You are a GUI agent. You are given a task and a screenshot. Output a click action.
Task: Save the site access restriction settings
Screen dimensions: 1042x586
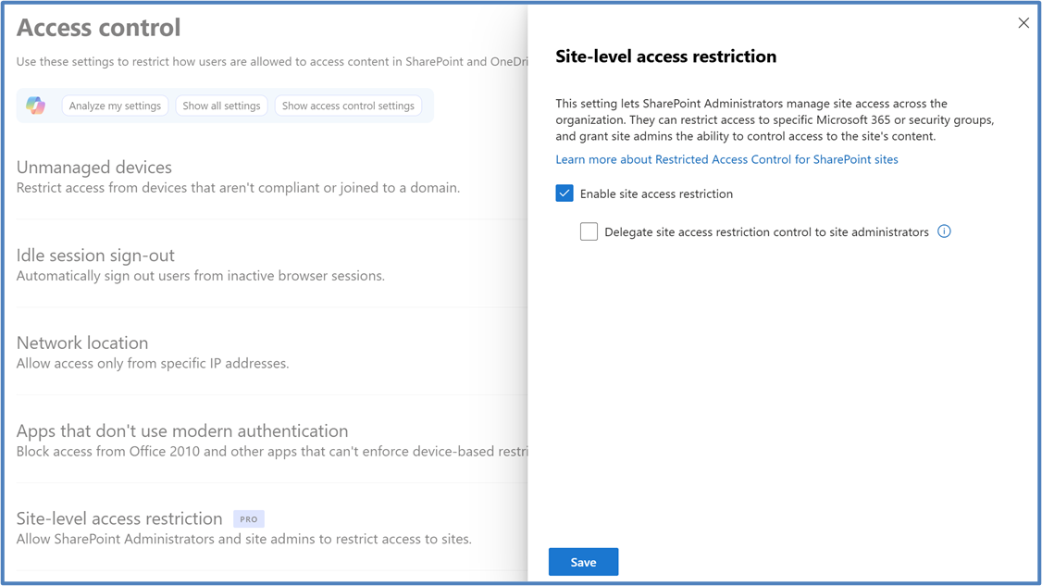(x=583, y=562)
